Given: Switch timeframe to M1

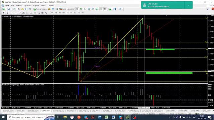Looking at the screenshot, I should click(x=52, y=13).
